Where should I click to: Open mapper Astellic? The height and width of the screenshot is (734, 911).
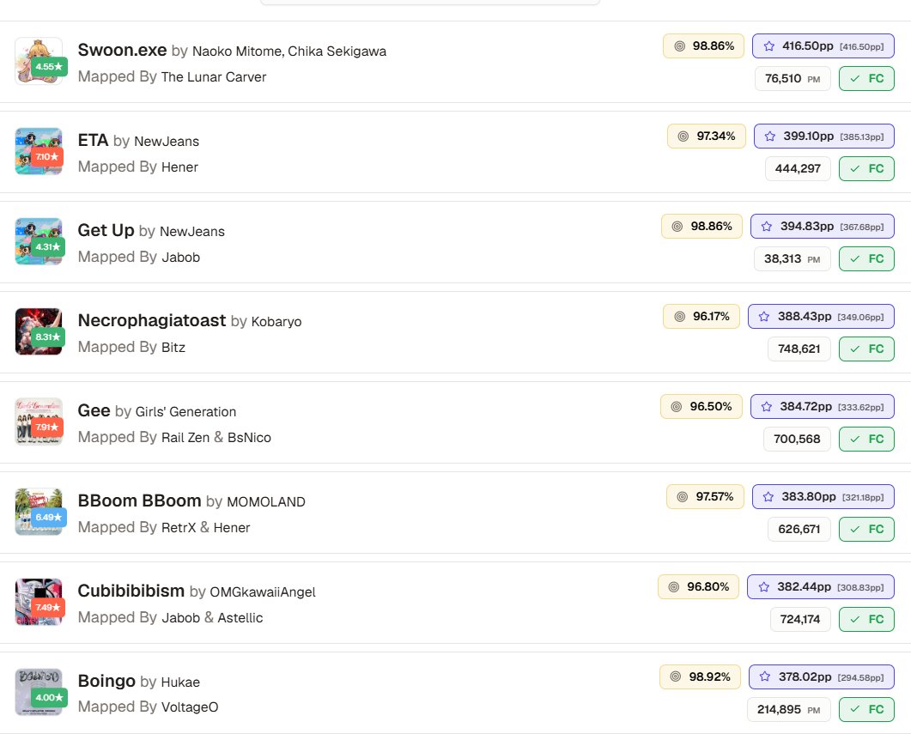(240, 618)
